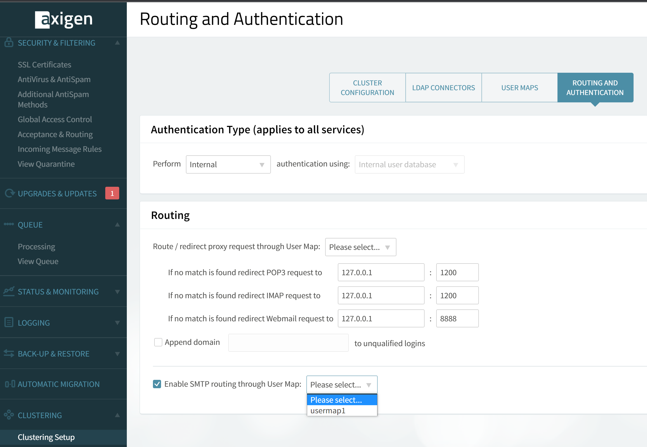The height and width of the screenshot is (447, 647).
Task: Open the Route proxy User Map dropdown
Action: point(360,247)
